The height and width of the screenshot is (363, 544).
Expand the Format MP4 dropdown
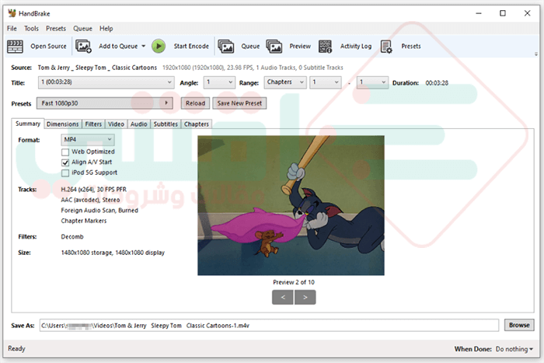(x=87, y=139)
